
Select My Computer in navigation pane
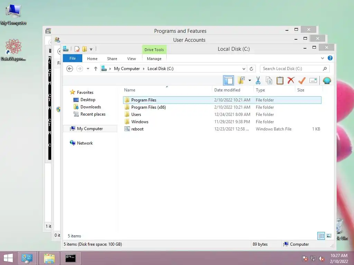[x=90, y=128]
